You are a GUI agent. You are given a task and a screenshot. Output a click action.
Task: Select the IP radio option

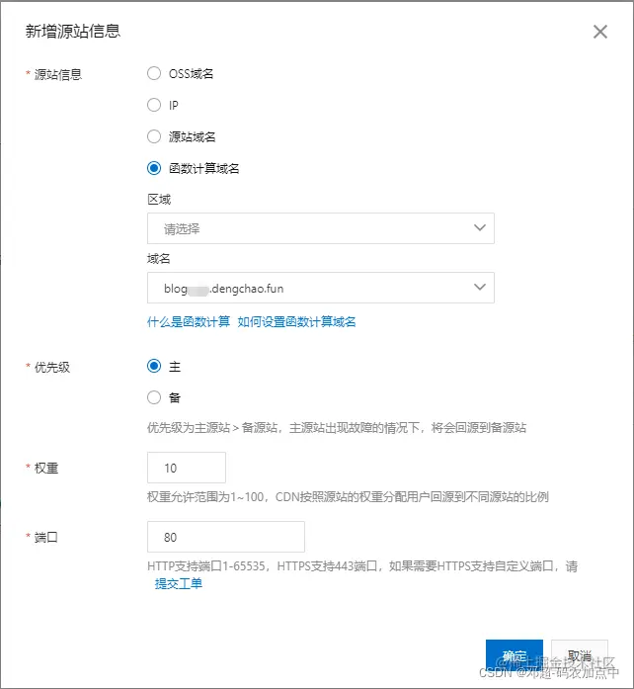pos(154,105)
